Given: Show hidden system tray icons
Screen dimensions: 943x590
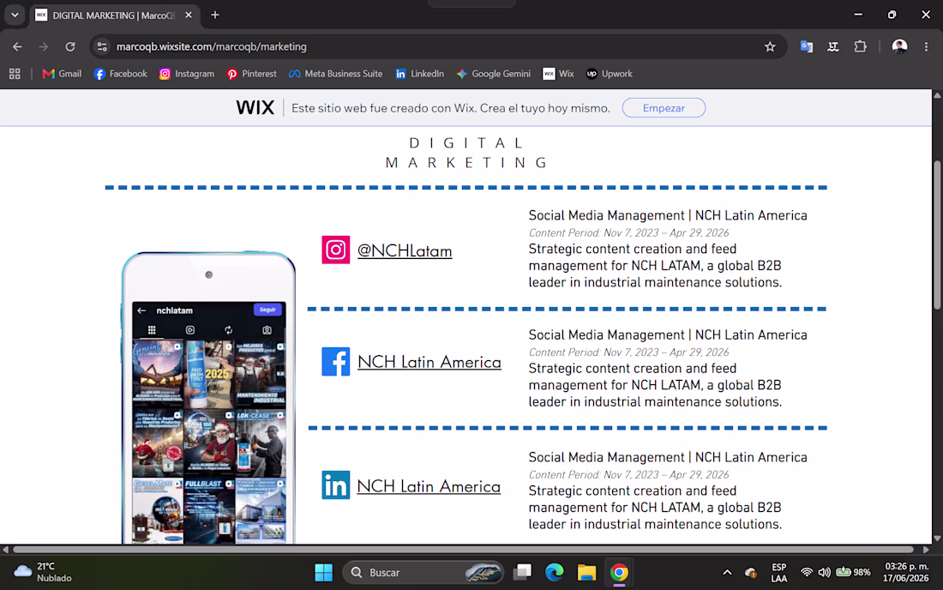Looking at the screenshot, I should (727, 573).
